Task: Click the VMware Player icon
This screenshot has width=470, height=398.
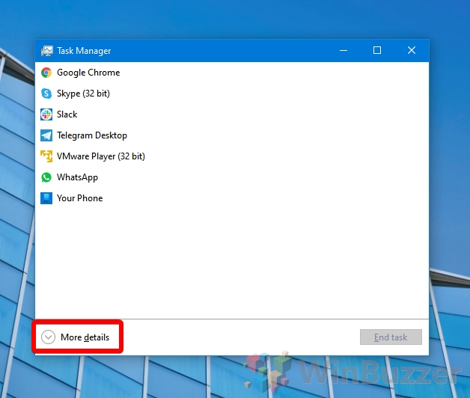Action: point(46,156)
